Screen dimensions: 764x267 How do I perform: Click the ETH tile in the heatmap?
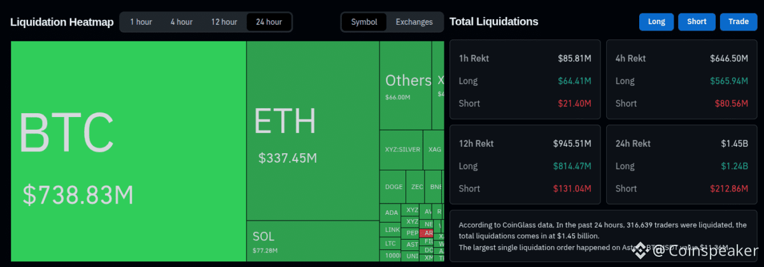point(313,130)
